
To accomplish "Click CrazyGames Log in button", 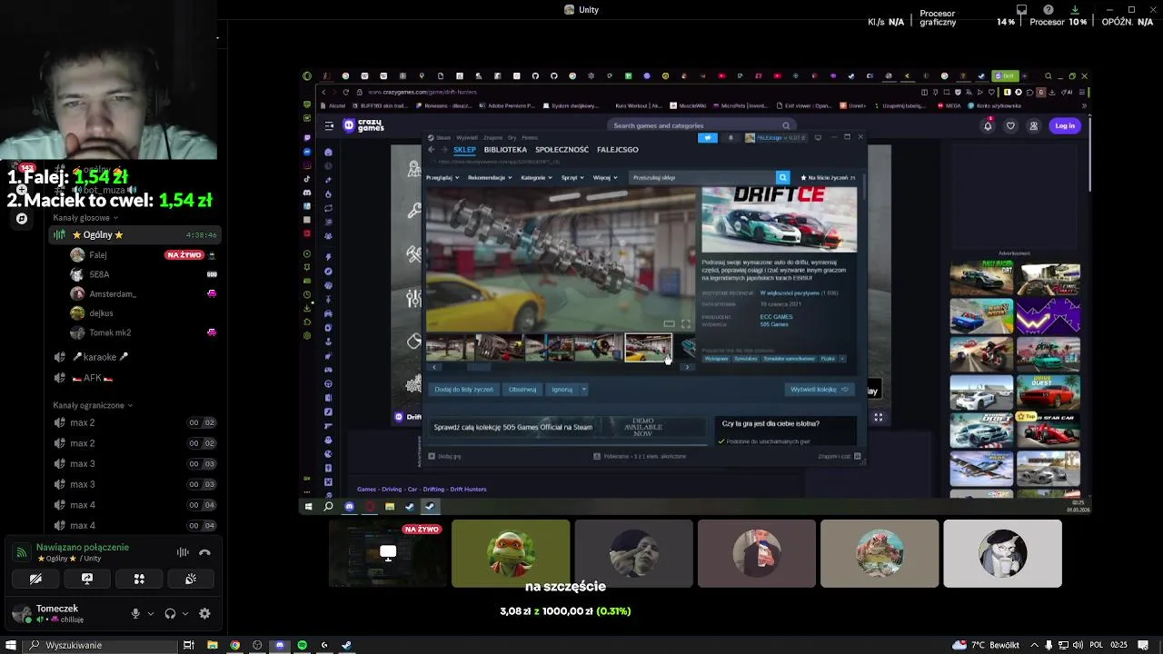I will [1065, 126].
